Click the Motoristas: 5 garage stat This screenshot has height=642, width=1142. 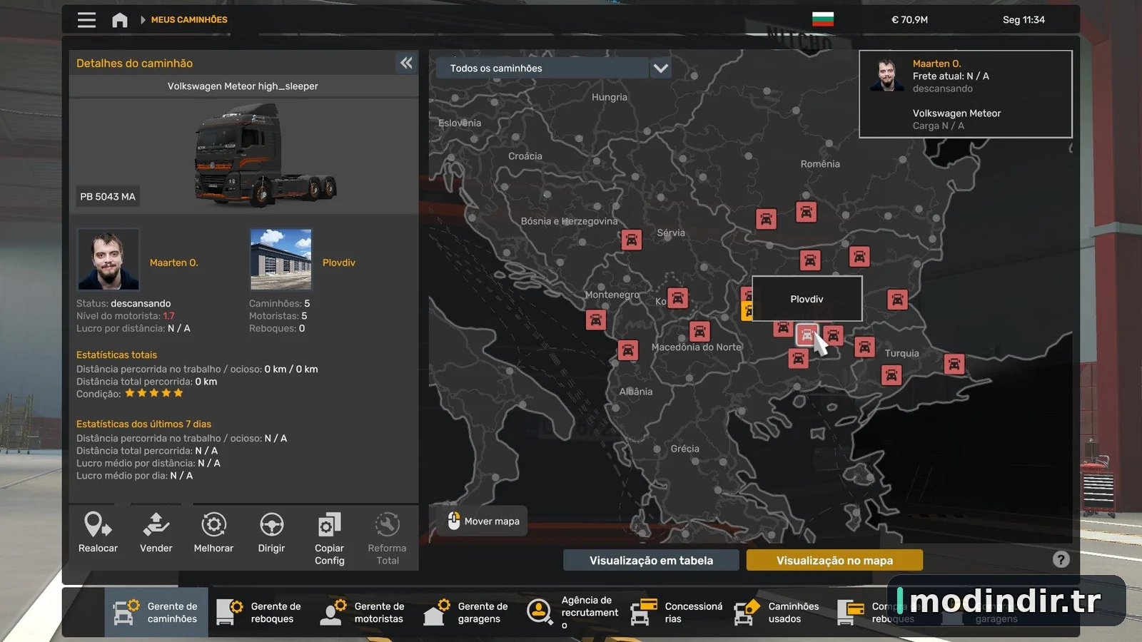point(278,316)
